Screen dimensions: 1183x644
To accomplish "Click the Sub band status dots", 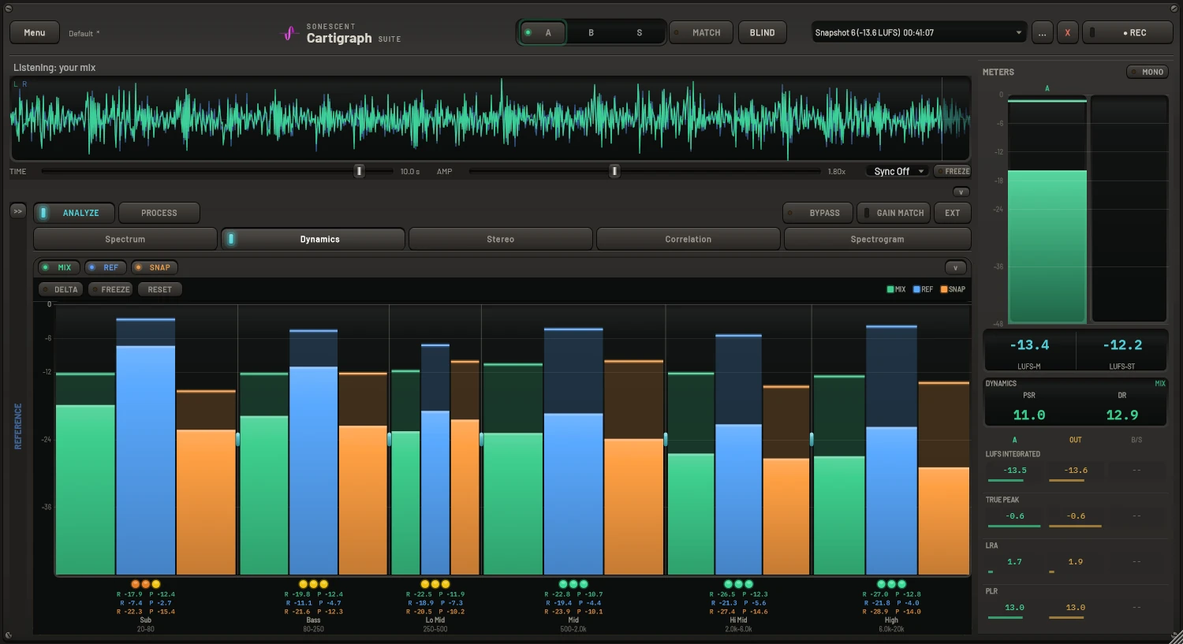I will click(145, 584).
